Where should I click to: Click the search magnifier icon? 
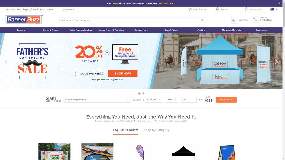pyautogui.click(x=202, y=20)
